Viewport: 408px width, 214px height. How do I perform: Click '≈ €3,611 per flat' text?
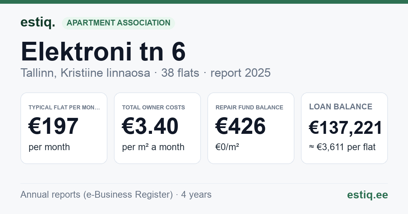342,147
